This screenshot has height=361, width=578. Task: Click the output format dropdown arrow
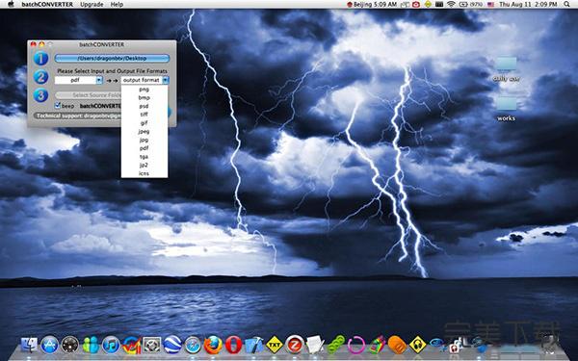pyautogui.click(x=166, y=80)
